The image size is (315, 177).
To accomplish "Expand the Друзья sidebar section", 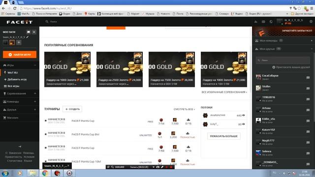I will click(x=35, y=110).
